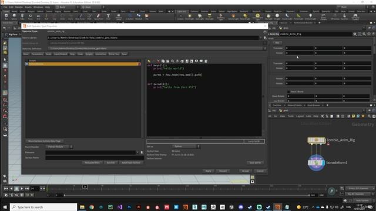
Task: Select the Torus shelf tool
Action: pyautogui.click(x=31, y=16)
